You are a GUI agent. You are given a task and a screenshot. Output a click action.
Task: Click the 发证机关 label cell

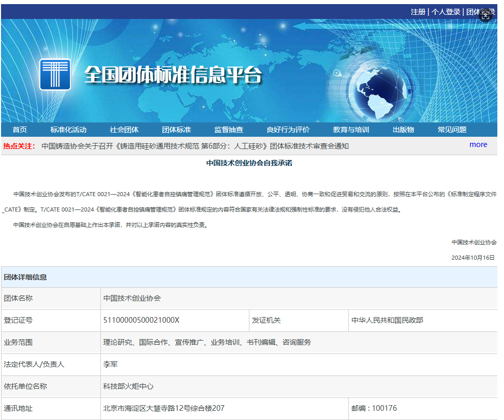coord(299,321)
